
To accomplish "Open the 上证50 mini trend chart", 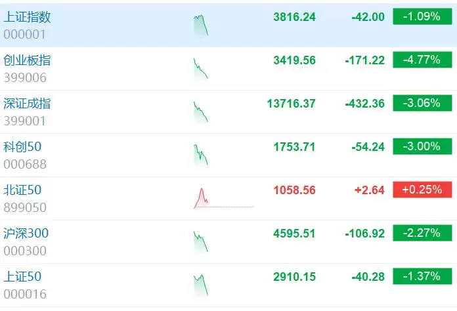I will point(201,285).
